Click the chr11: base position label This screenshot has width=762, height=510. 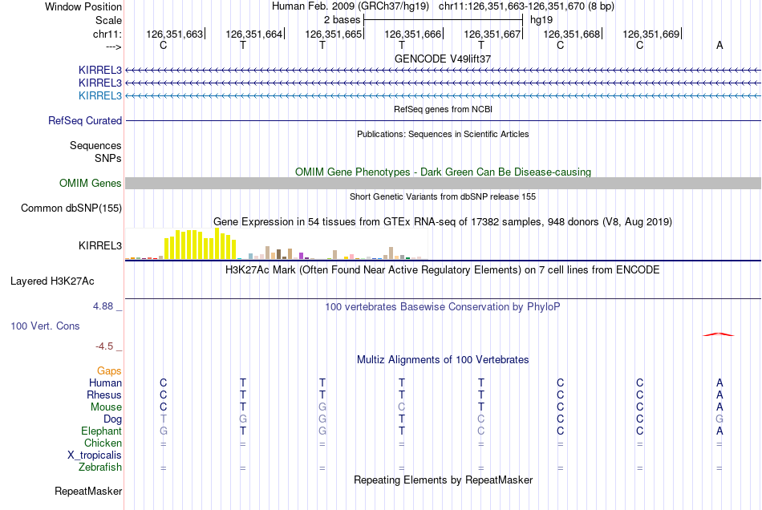[x=107, y=34]
